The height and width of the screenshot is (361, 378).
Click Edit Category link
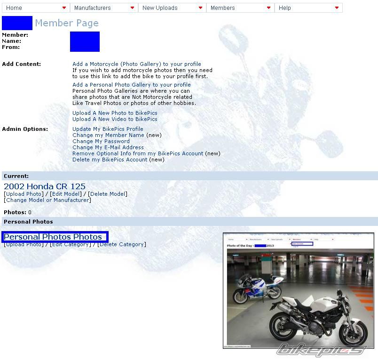pos(71,244)
